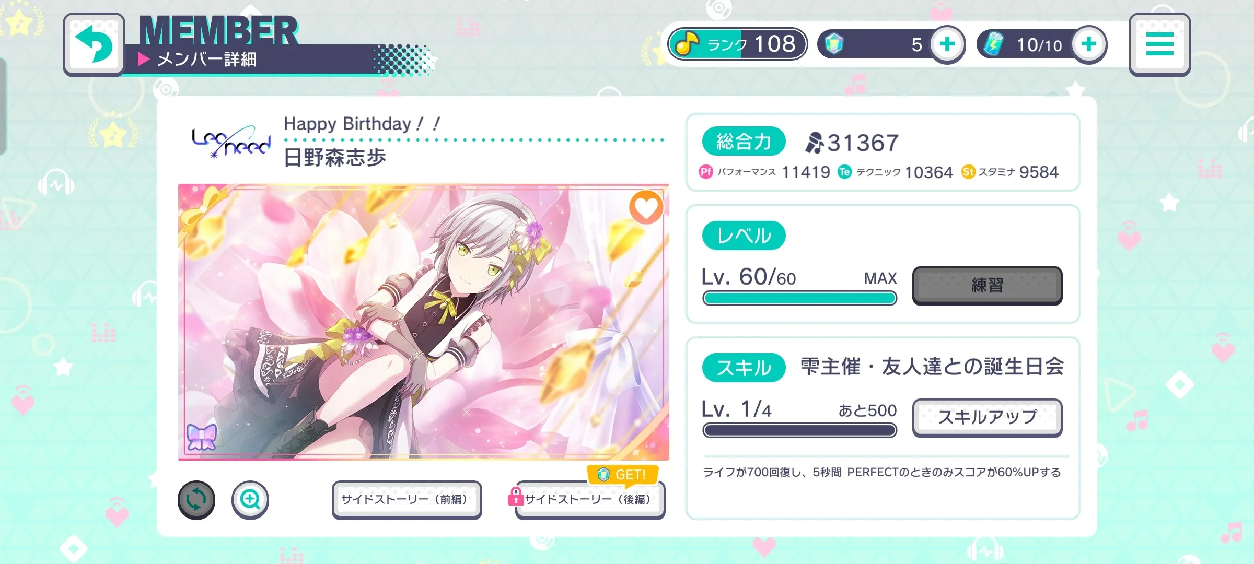Image resolution: width=1254 pixels, height=564 pixels.
Task: Open the hamburger menu
Action: [x=1159, y=44]
